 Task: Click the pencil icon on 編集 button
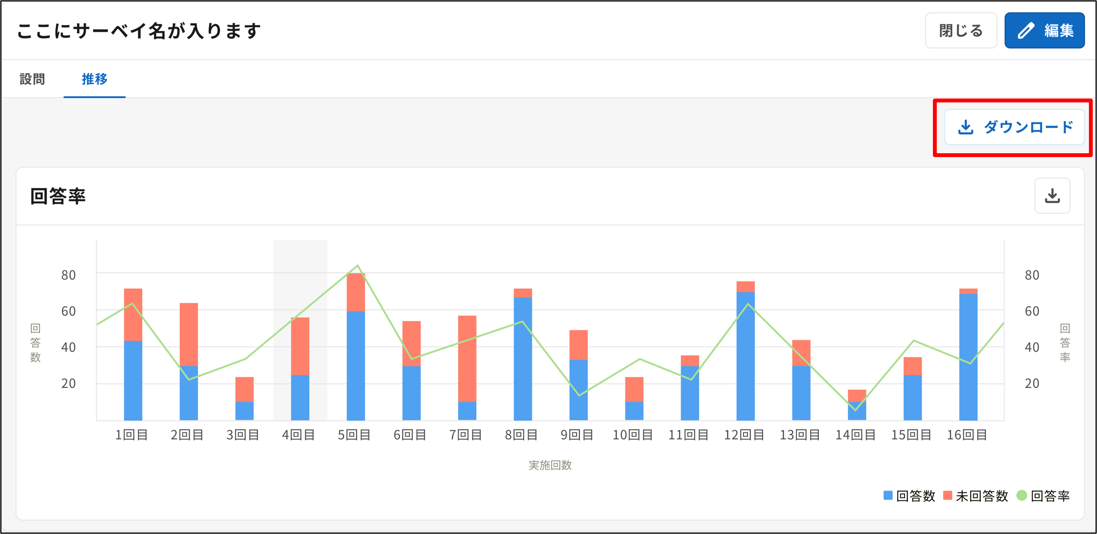coord(1025,31)
